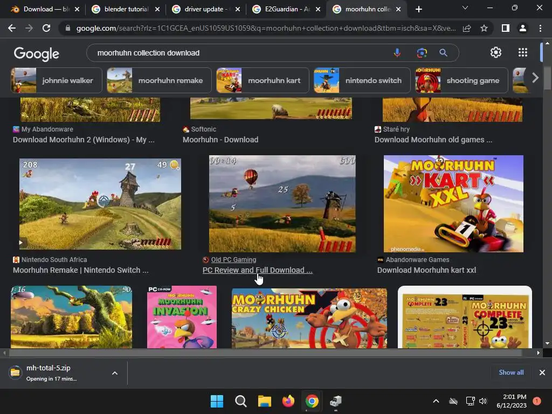Launch Firefox from the taskbar
This screenshot has width=552, height=414.
pos(288,401)
